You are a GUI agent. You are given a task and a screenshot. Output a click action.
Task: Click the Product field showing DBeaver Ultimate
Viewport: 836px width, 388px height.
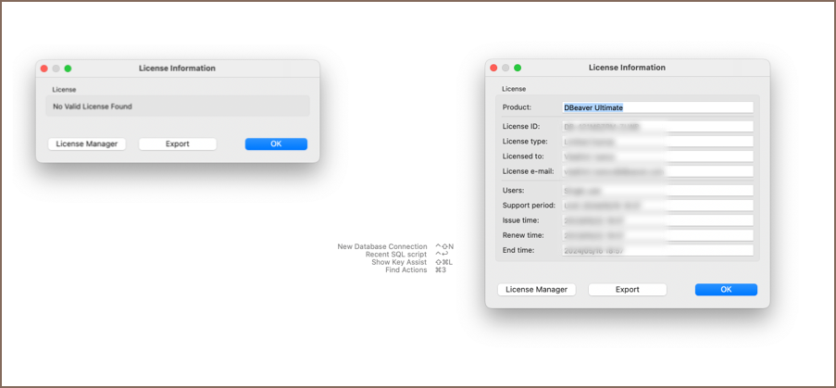[x=657, y=107]
